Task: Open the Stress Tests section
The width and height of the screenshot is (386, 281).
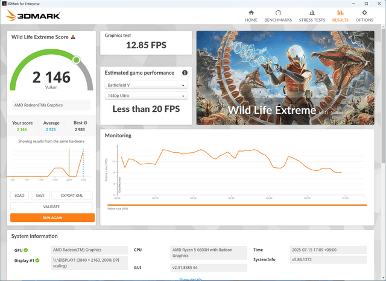Action: pyautogui.click(x=312, y=16)
